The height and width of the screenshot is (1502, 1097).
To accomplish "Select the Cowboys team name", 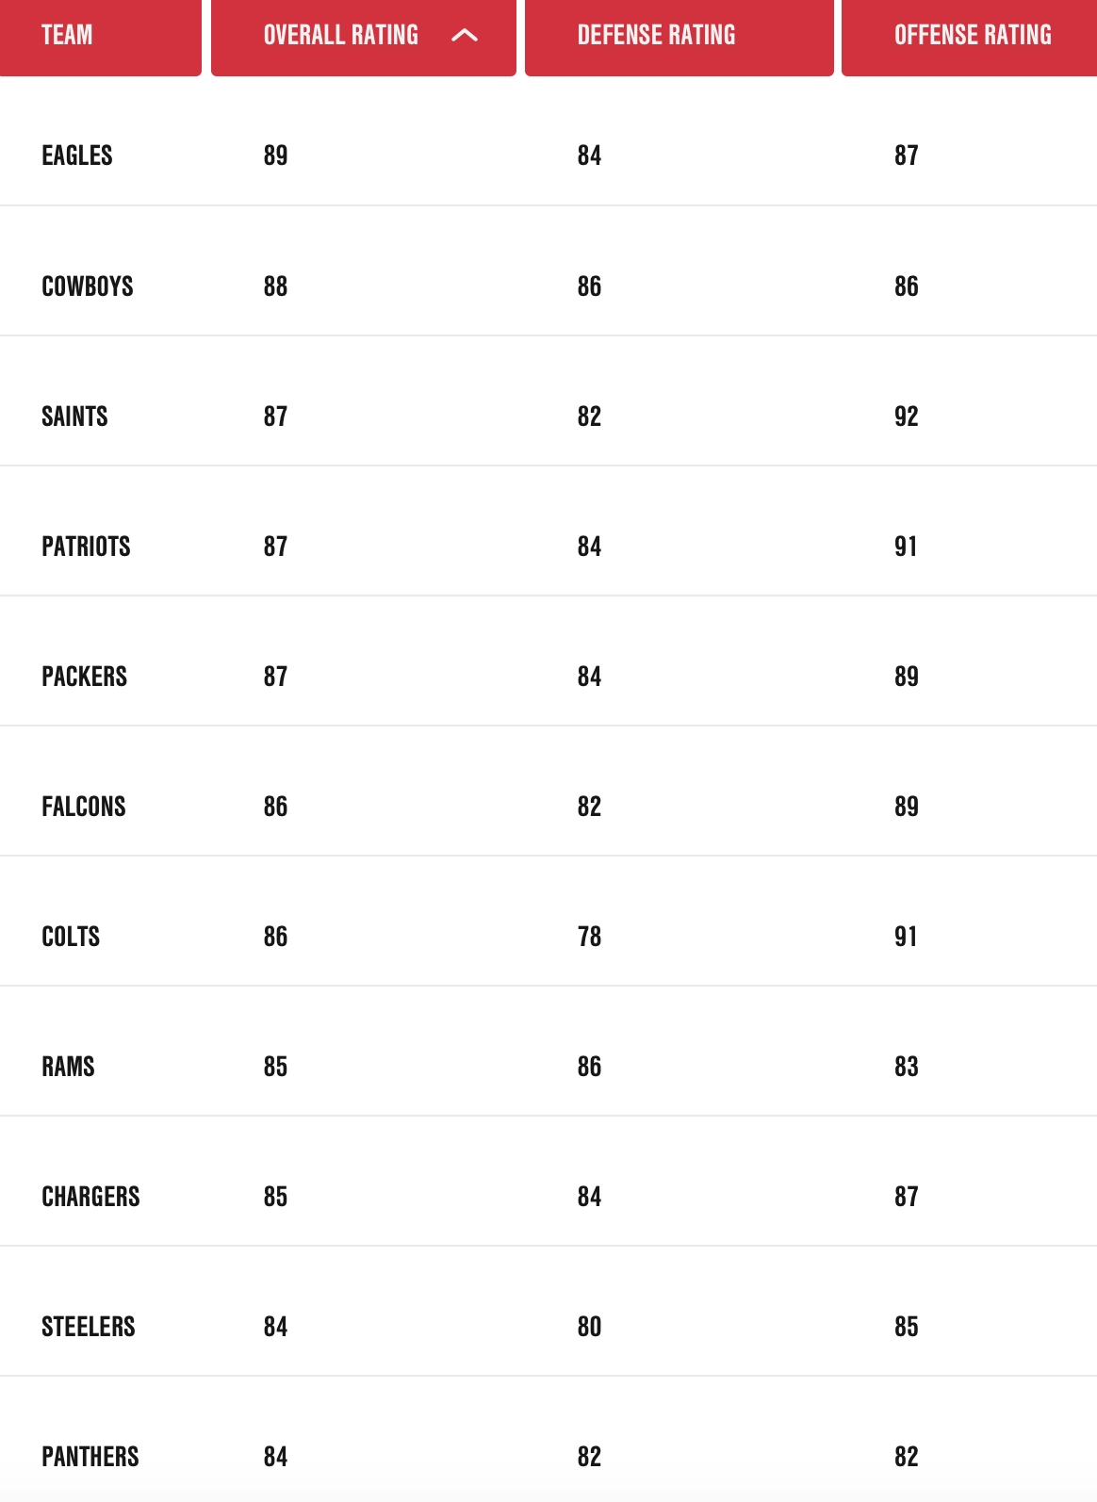I will tap(88, 286).
